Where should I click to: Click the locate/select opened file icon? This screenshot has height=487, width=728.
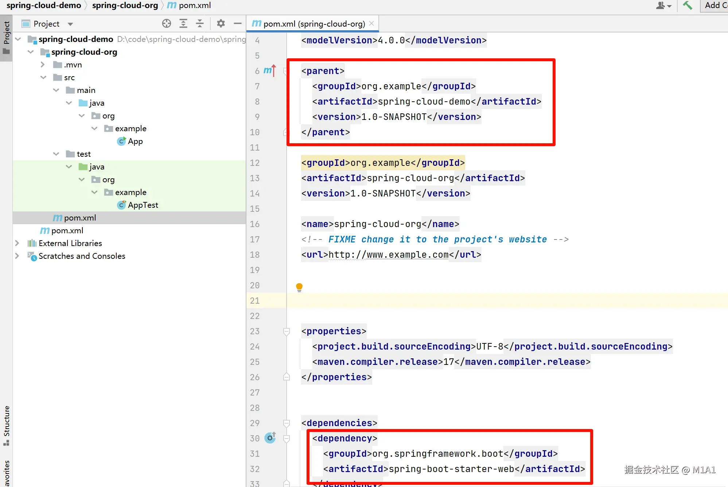tap(167, 24)
